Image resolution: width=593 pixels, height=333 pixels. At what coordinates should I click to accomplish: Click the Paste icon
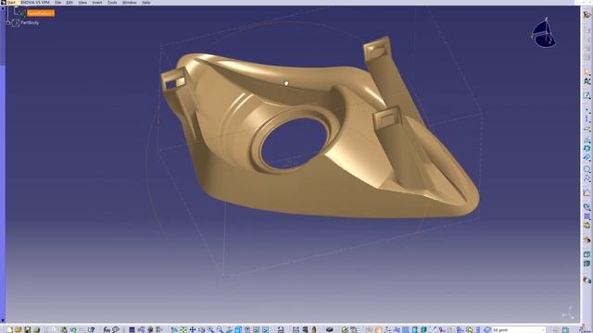pos(64,329)
